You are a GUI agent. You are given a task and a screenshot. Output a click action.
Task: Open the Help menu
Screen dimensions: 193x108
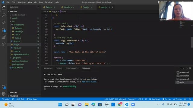coord(57,2)
